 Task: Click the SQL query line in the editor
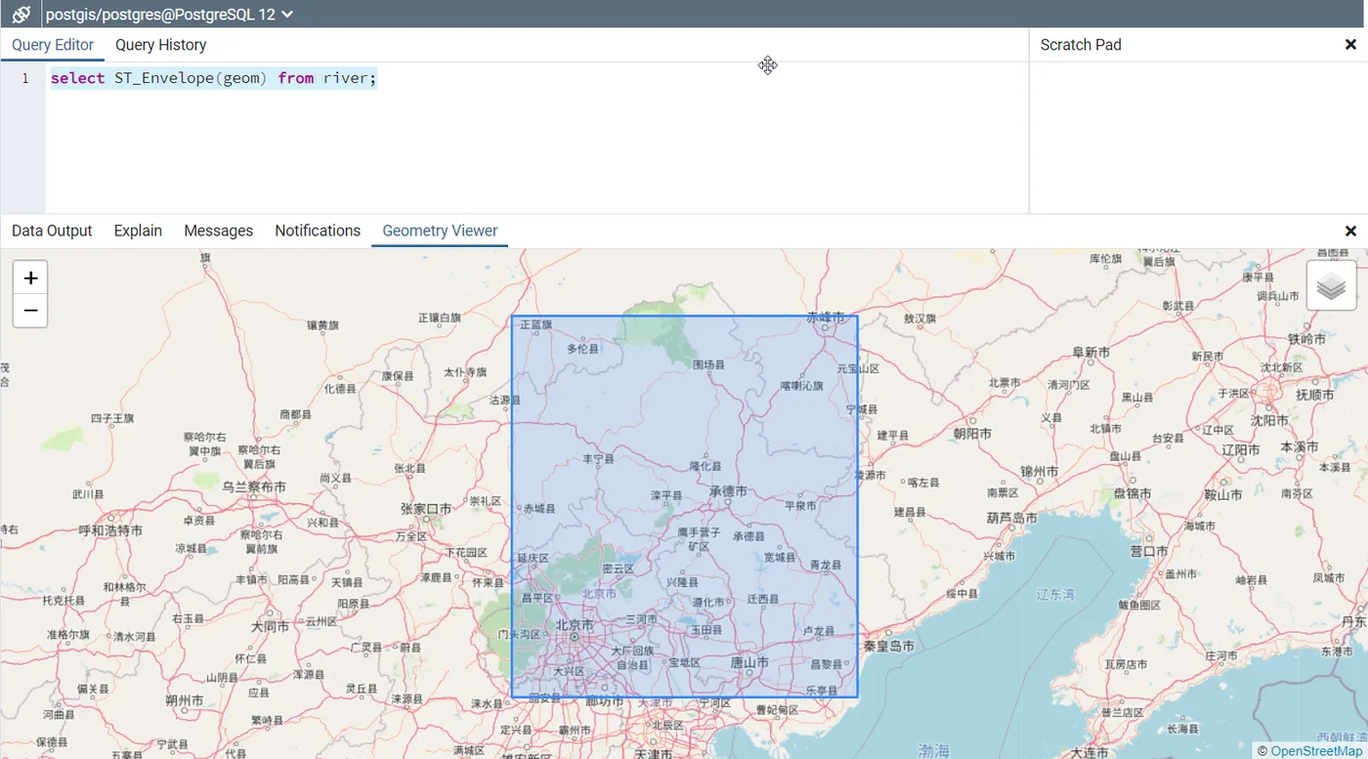[213, 78]
